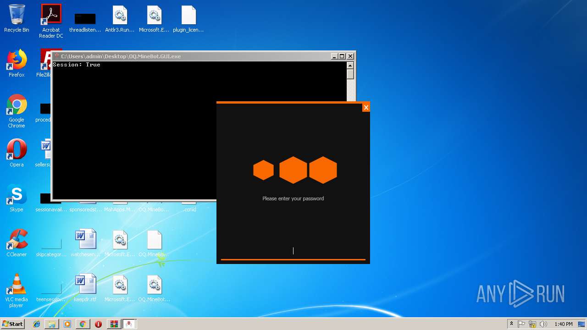The width and height of the screenshot is (587, 330).
Task: Select OQ.MineBot file with gear icon
Action: pyautogui.click(x=155, y=288)
